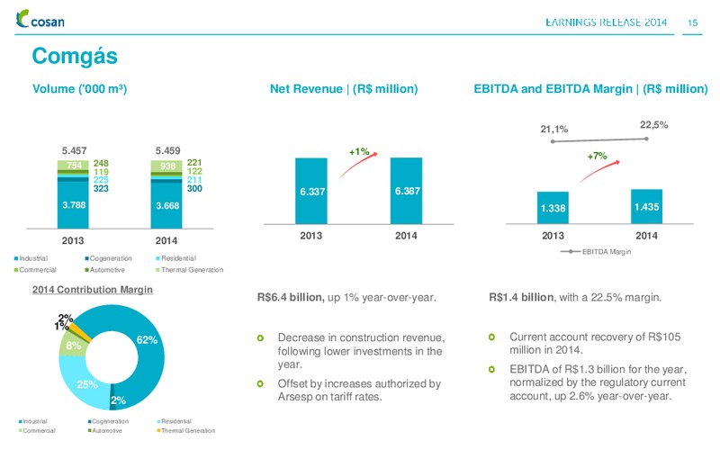Screen dimensions: 720x450
Task: Click the Industrial swatch in the donut legend
Action: [20, 421]
